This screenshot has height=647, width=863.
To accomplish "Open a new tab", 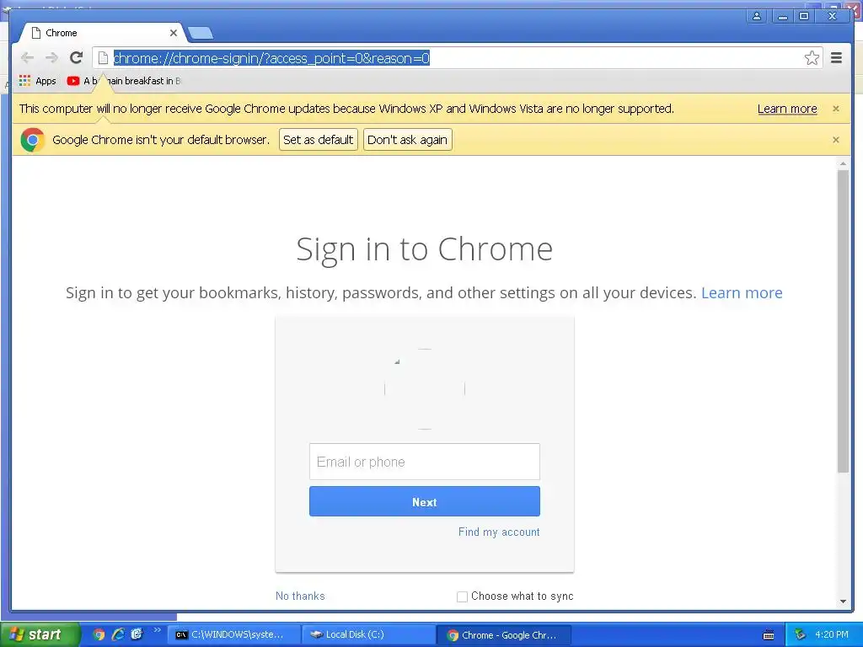I will (x=201, y=34).
